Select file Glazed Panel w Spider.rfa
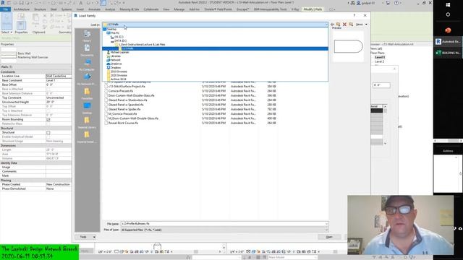 click(x=124, y=109)
